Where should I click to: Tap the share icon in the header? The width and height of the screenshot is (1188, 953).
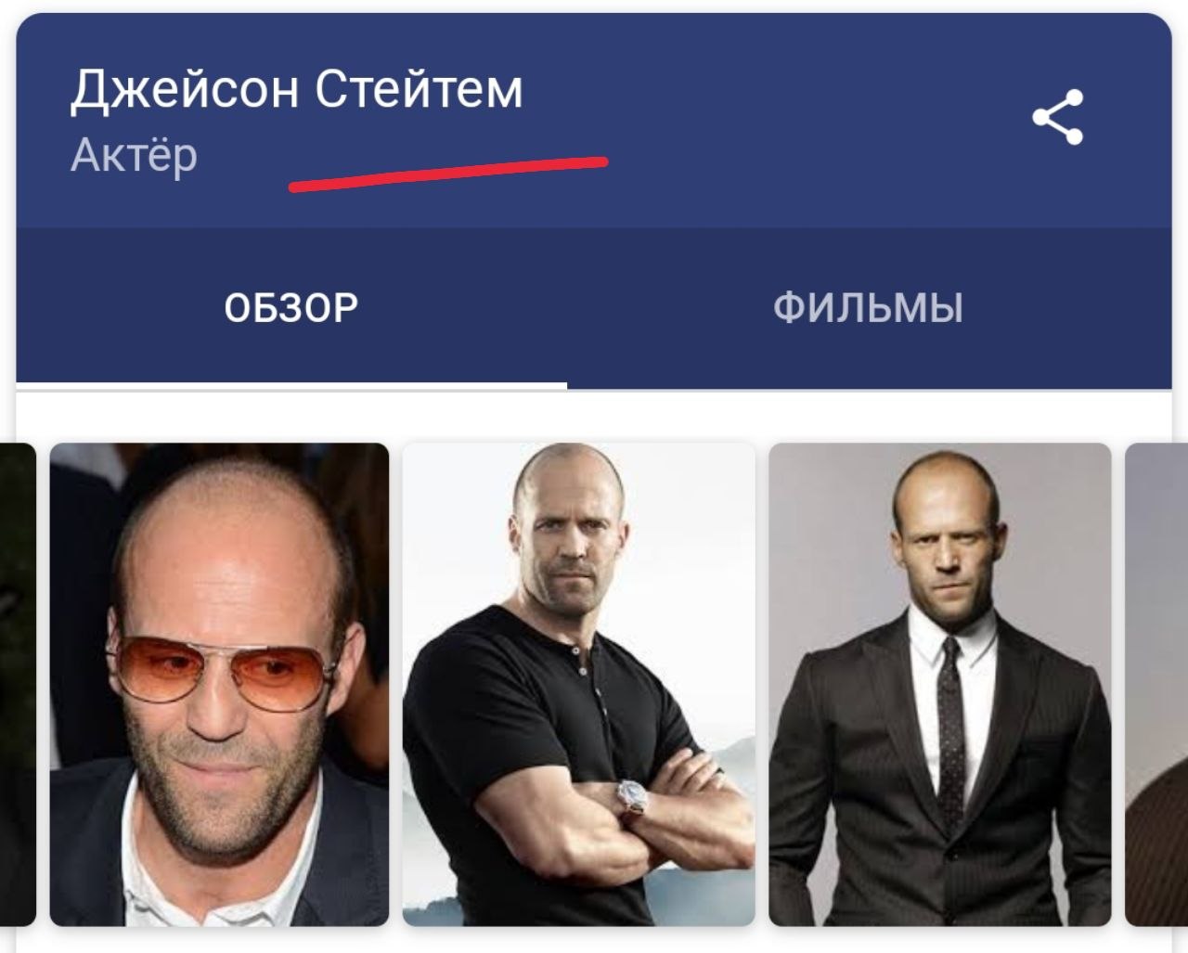pyautogui.click(x=1058, y=117)
